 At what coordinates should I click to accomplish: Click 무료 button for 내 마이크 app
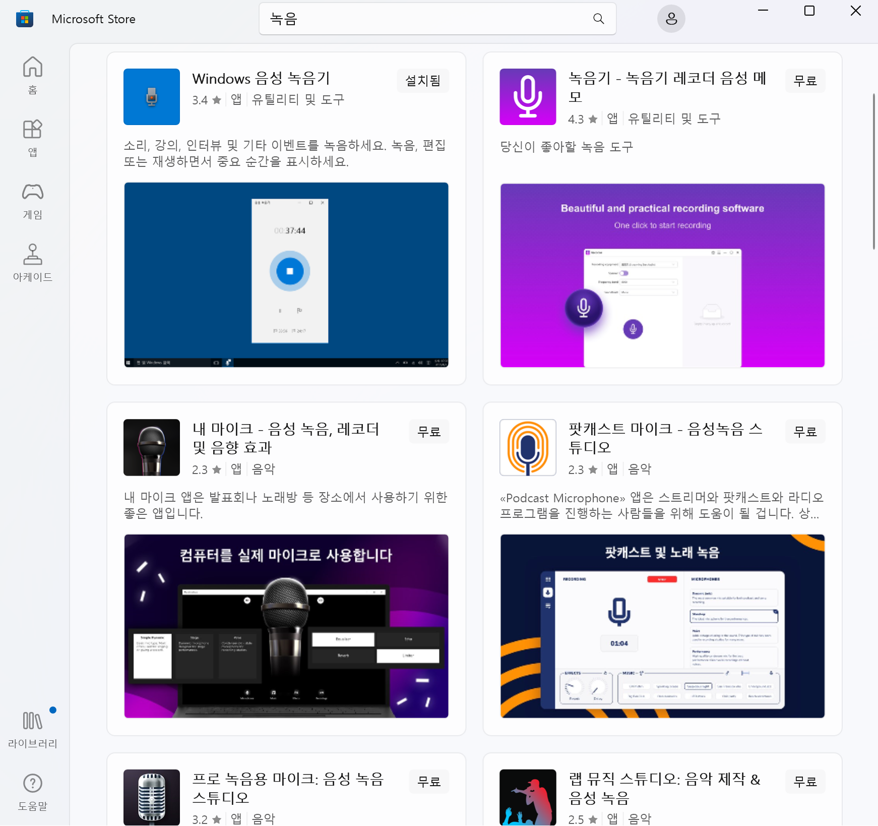coord(429,432)
